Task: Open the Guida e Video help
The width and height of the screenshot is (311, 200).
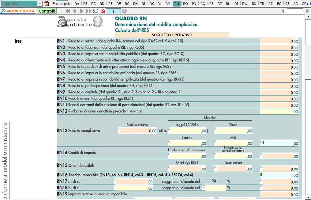Action: coord(18,11)
